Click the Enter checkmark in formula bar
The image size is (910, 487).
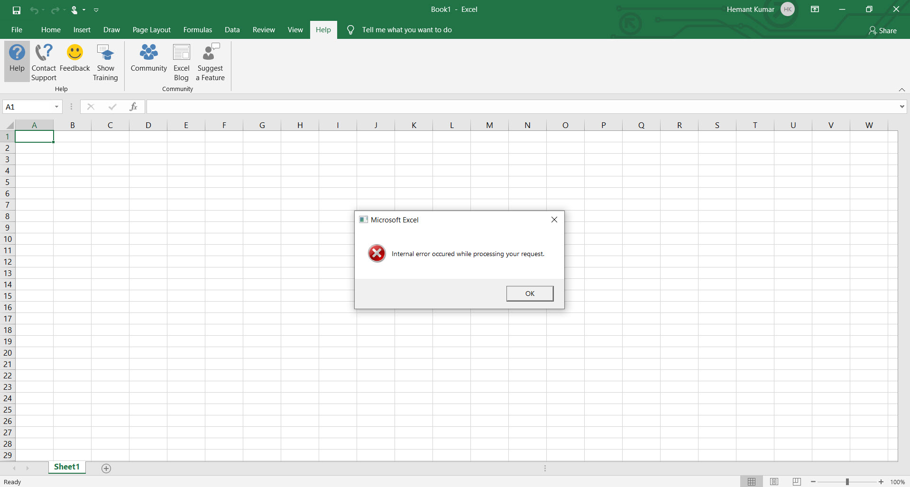click(112, 107)
